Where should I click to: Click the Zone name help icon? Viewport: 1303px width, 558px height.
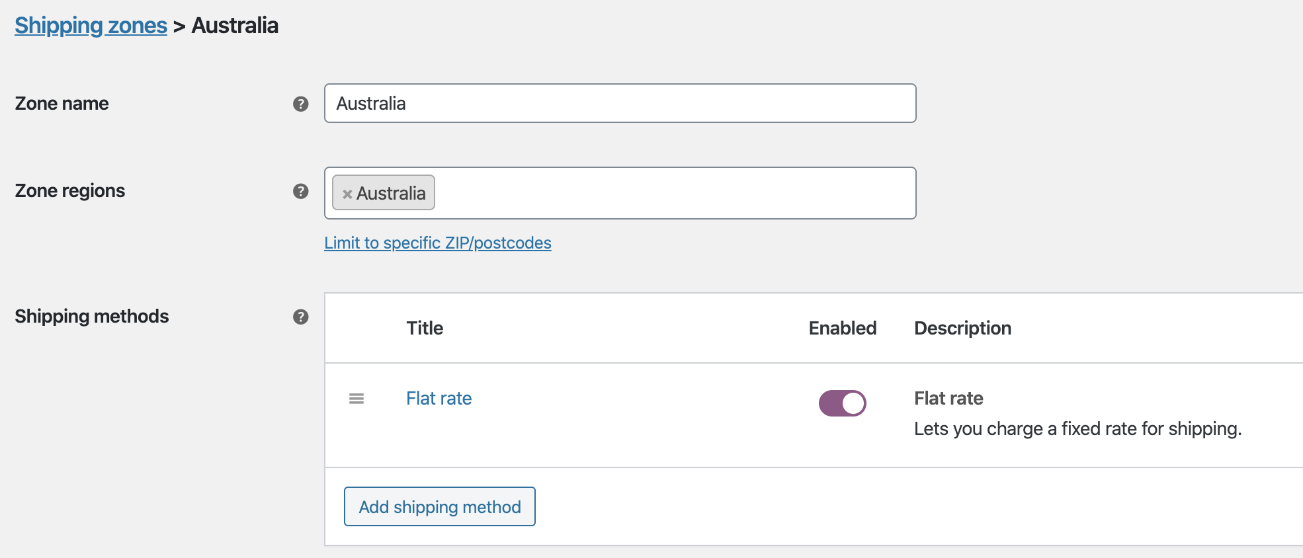click(x=301, y=104)
